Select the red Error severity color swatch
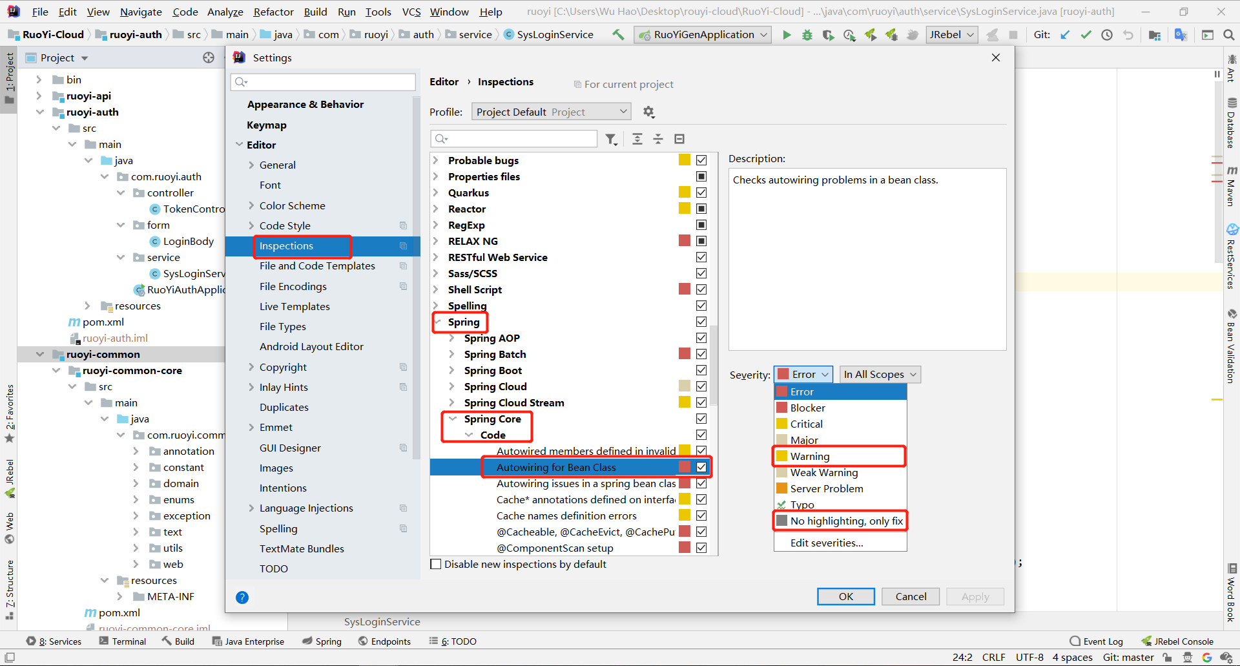Screen dimensions: 1240x666 (782, 391)
